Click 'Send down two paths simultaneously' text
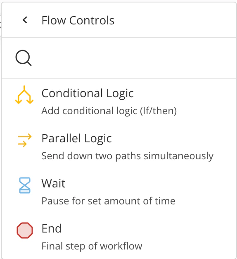The image size is (237, 259). [128, 156]
